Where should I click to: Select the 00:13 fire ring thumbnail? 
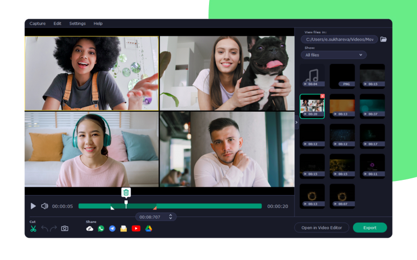point(312,196)
